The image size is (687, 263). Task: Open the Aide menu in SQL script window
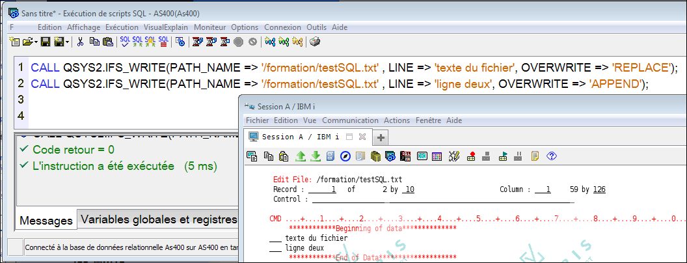point(340,27)
